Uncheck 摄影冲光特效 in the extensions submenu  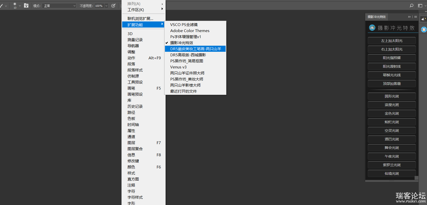[182, 43]
